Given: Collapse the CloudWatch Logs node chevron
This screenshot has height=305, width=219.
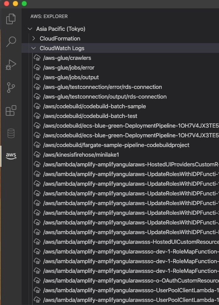Looking at the screenshot, I should click(33, 48).
